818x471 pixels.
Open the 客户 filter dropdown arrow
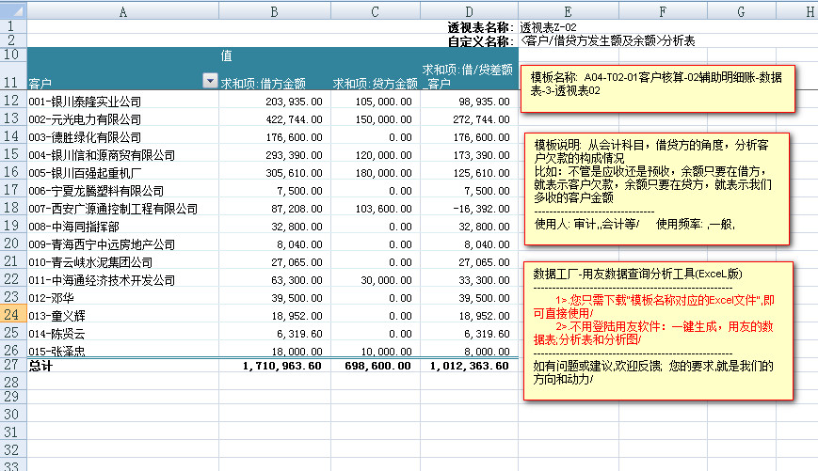(x=210, y=82)
